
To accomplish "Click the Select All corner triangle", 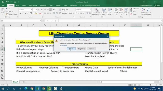I will pyautogui.click(x=3, y=25).
